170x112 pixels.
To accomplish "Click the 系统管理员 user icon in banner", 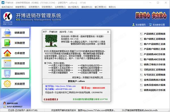I will pos(133,25).
